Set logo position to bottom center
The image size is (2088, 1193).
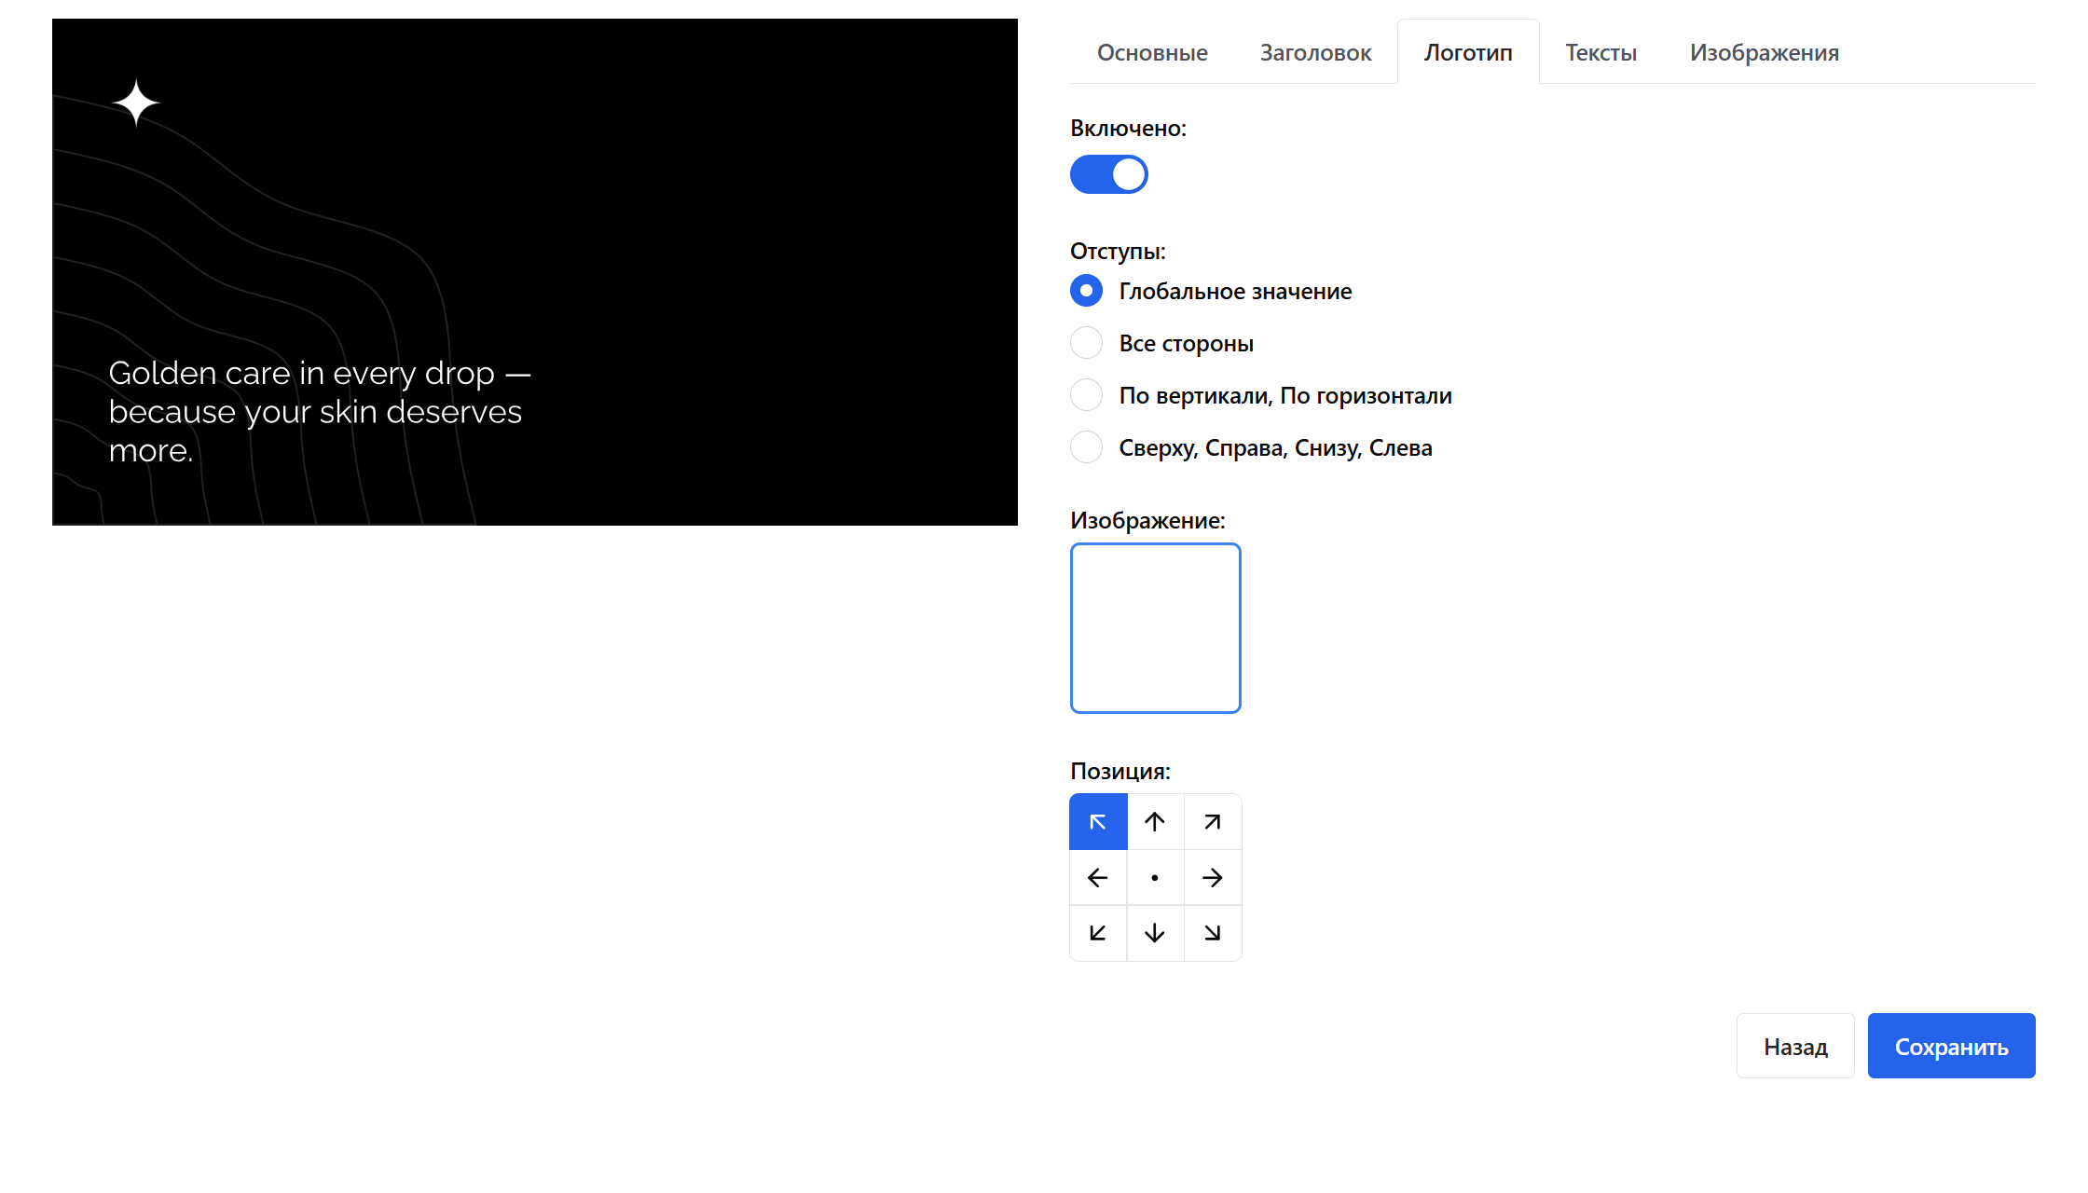click(x=1155, y=933)
